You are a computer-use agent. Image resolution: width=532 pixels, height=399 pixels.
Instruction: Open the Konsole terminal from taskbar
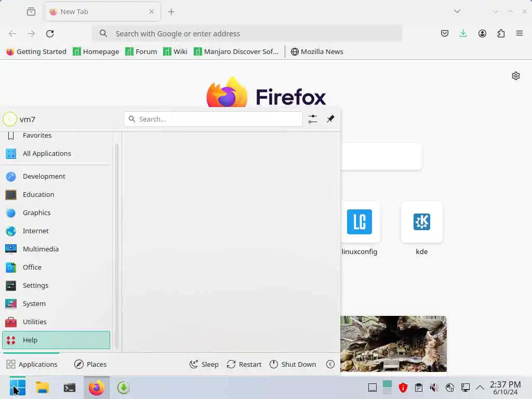tap(70, 388)
